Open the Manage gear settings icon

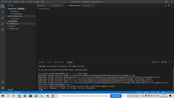[x=3, y=88]
